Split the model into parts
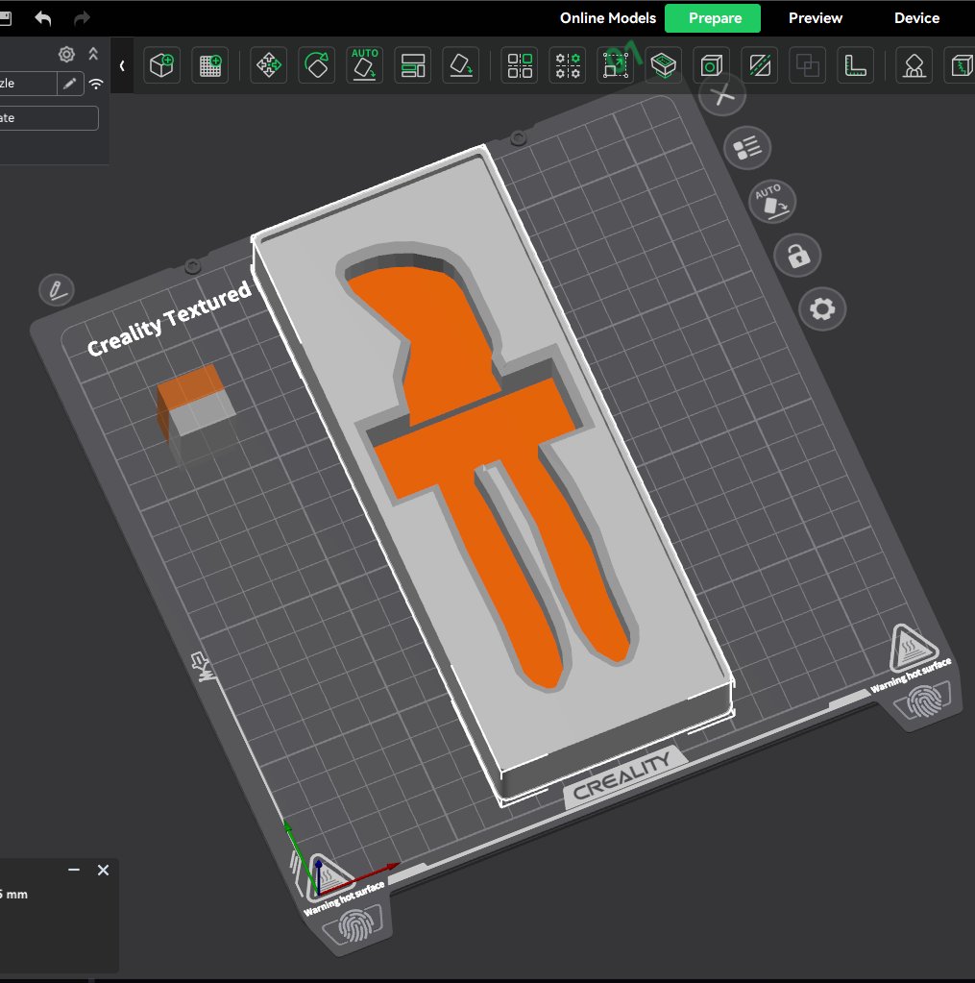This screenshot has height=983, width=975. pyautogui.click(x=568, y=65)
